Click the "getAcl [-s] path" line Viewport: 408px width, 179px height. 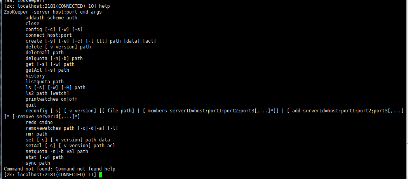click(47, 70)
